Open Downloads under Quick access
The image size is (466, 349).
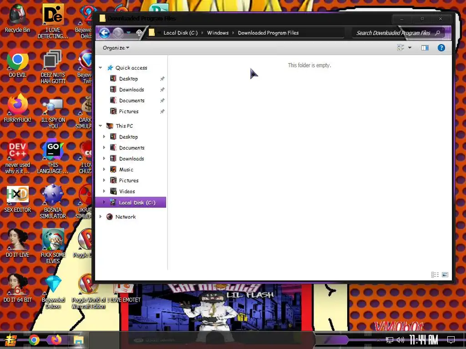point(132,90)
